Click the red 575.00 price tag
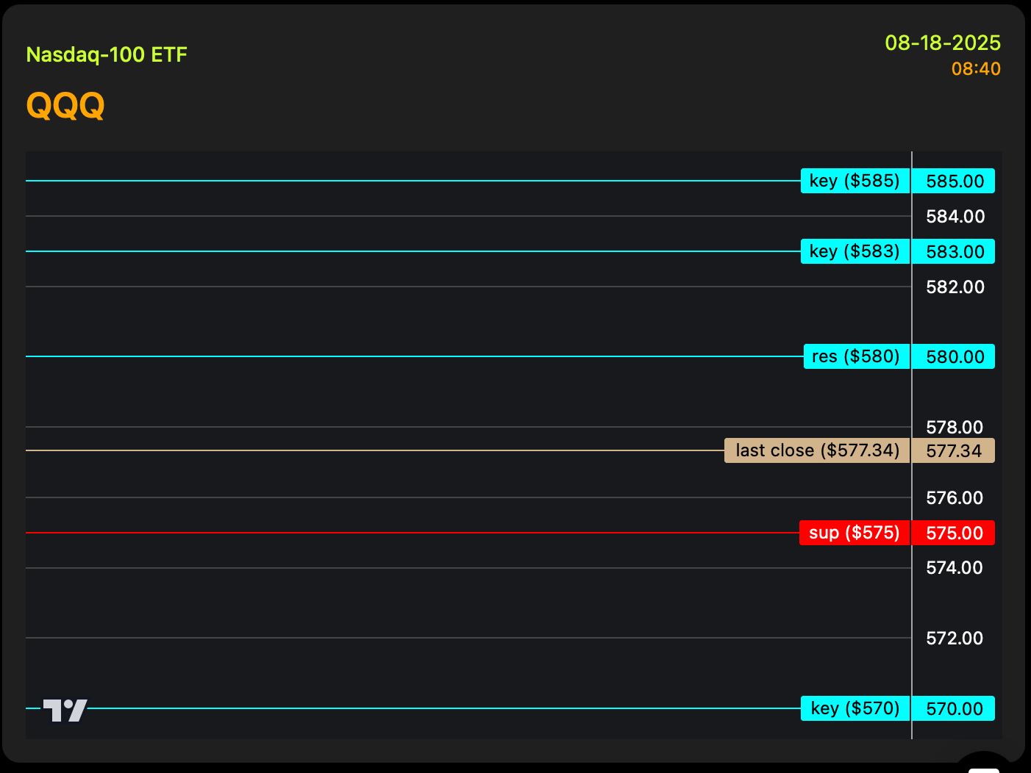This screenshot has width=1031, height=773. pyautogui.click(x=954, y=533)
